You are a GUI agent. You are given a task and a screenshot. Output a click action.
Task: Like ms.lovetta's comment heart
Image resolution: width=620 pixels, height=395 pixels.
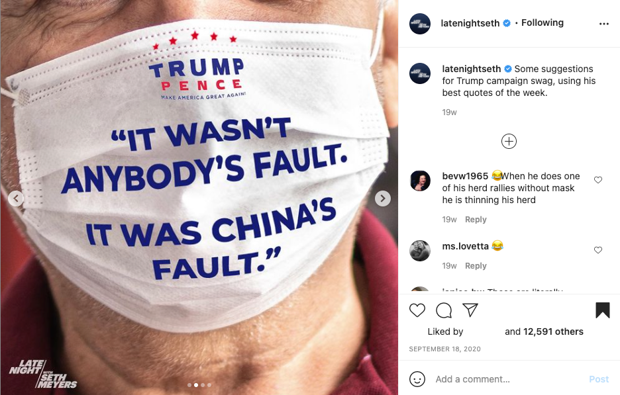point(598,250)
